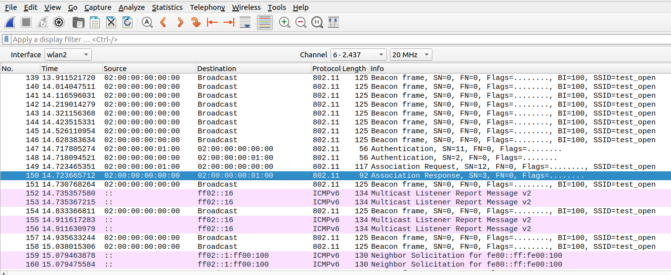Sort packets by Protocol column header
Viewport: 671px width, 275px height.
(x=326, y=69)
